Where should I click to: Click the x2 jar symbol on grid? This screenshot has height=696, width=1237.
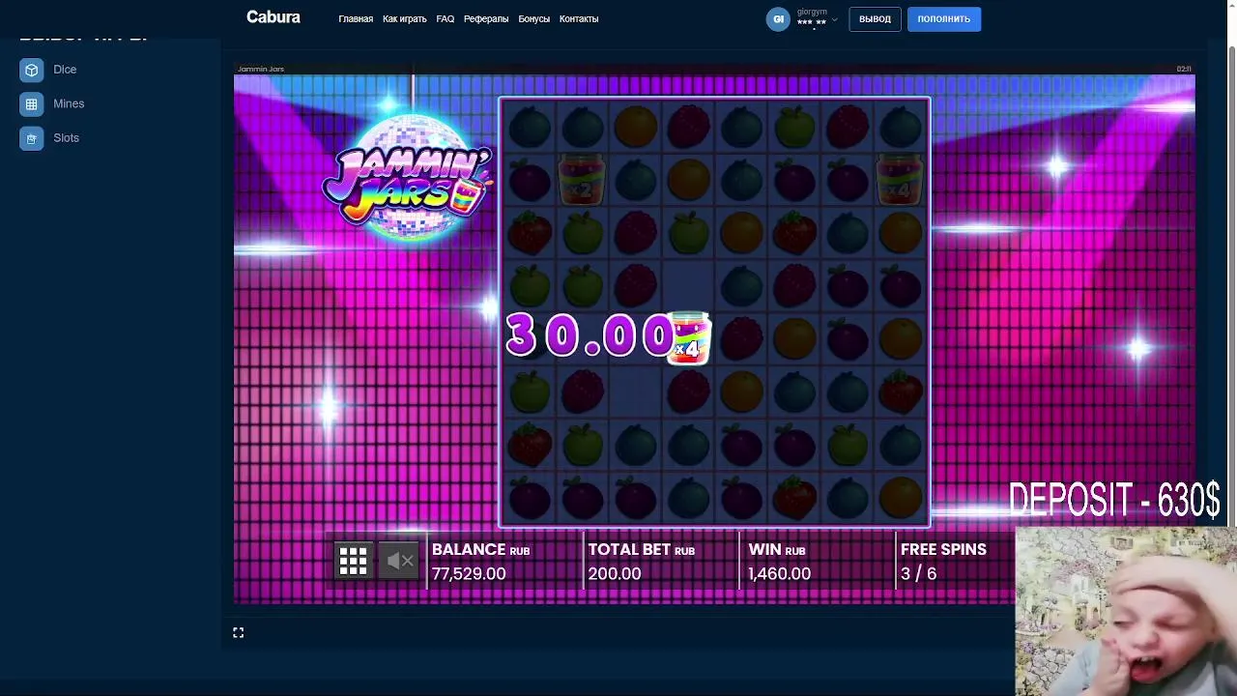582,179
